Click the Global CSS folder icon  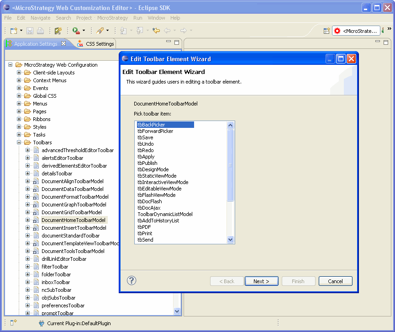[27, 96]
